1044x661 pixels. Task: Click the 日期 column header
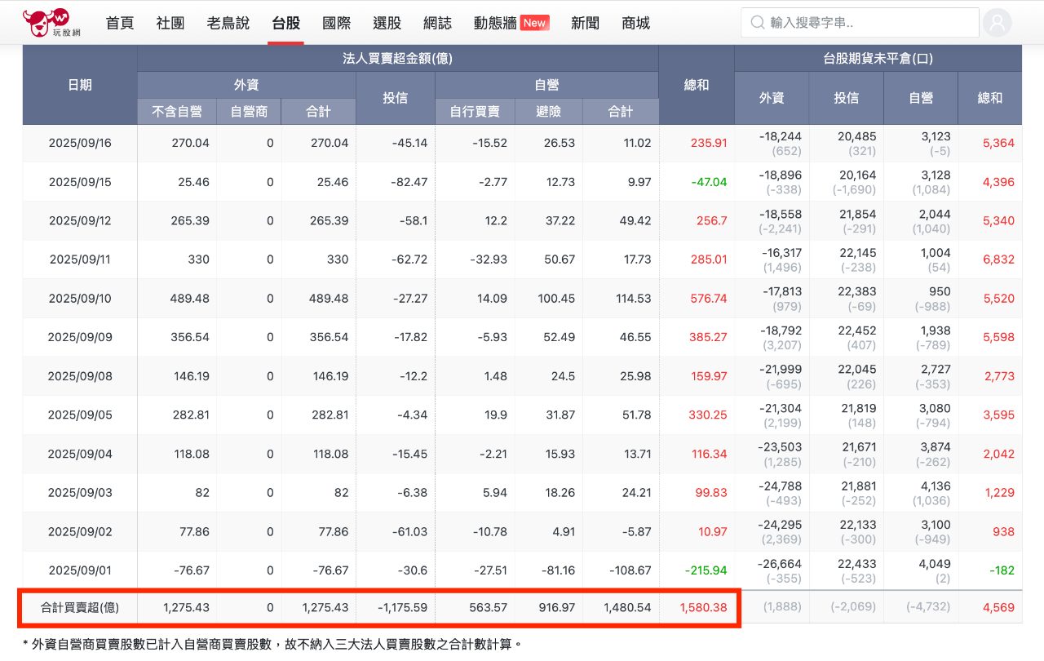click(x=80, y=85)
